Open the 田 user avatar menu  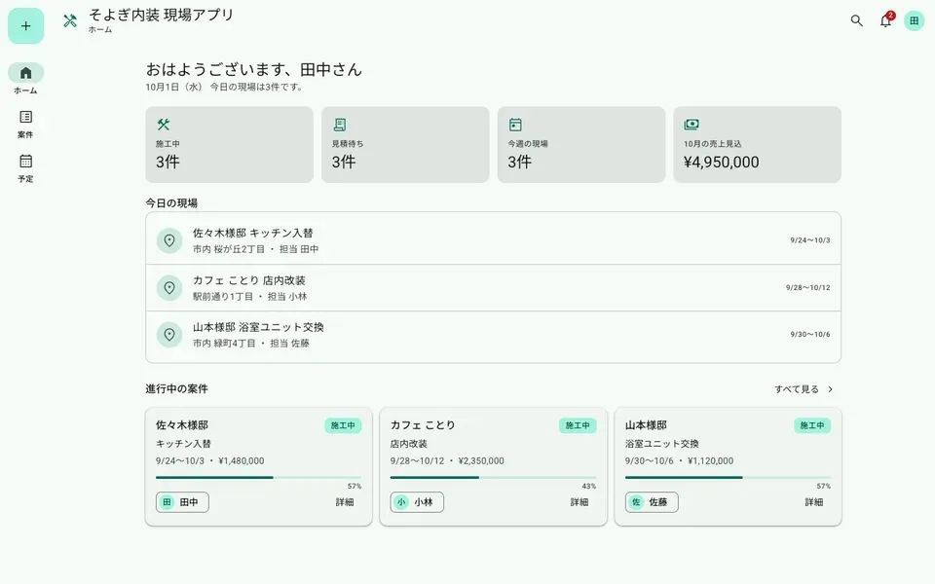(x=914, y=20)
